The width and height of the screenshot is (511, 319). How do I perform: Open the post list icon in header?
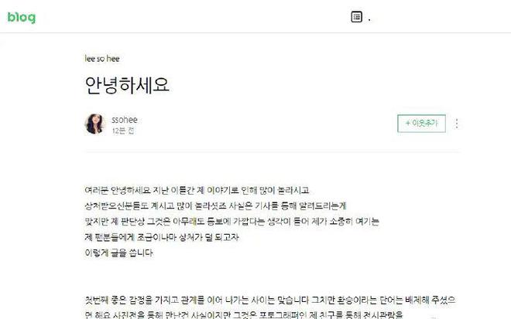click(x=356, y=17)
